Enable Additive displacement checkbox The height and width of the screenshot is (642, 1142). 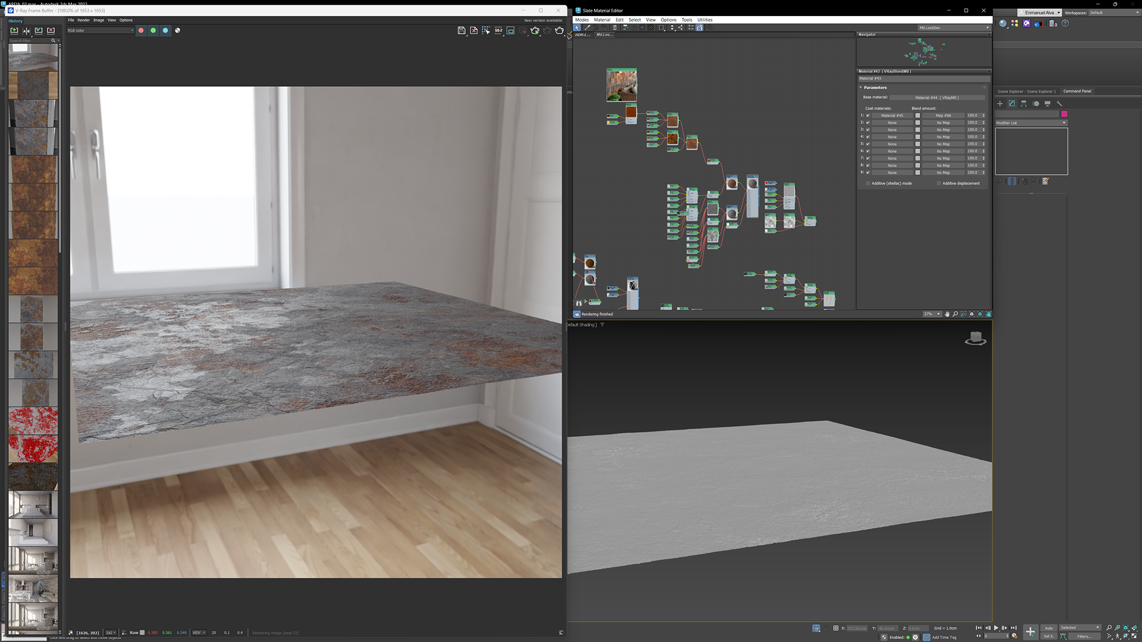pos(939,183)
